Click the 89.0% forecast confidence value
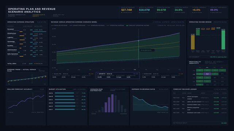This screenshot has width=234, height=131. pyautogui.click(x=214, y=10)
